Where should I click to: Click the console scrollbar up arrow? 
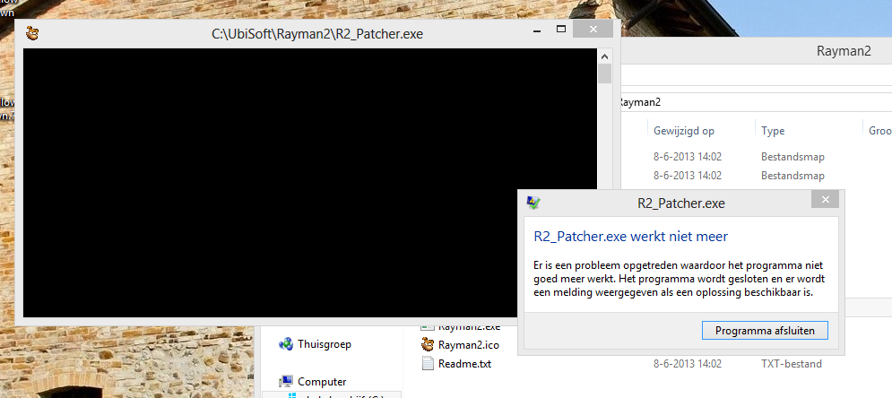604,56
